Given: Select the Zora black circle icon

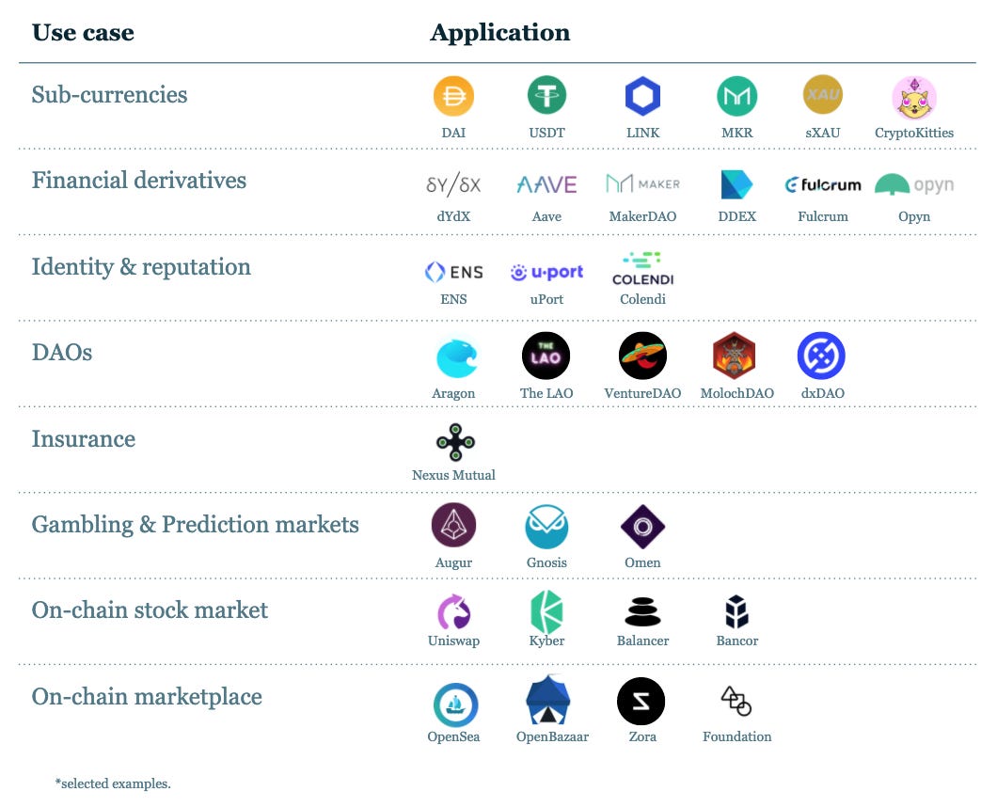Looking at the screenshot, I should [x=641, y=701].
